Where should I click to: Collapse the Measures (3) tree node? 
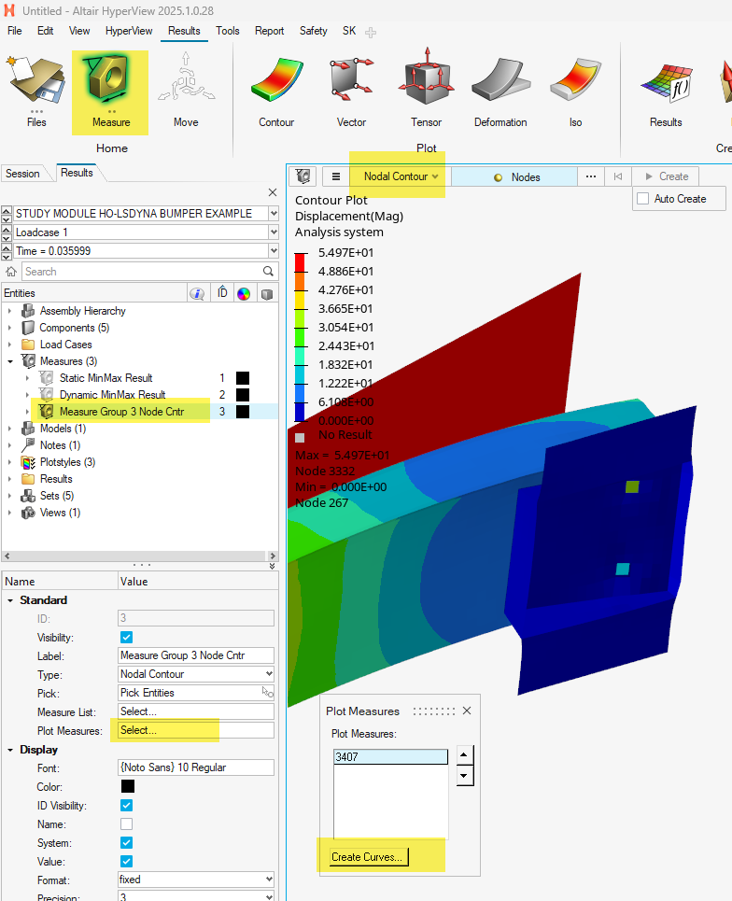[x=9, y=361]
